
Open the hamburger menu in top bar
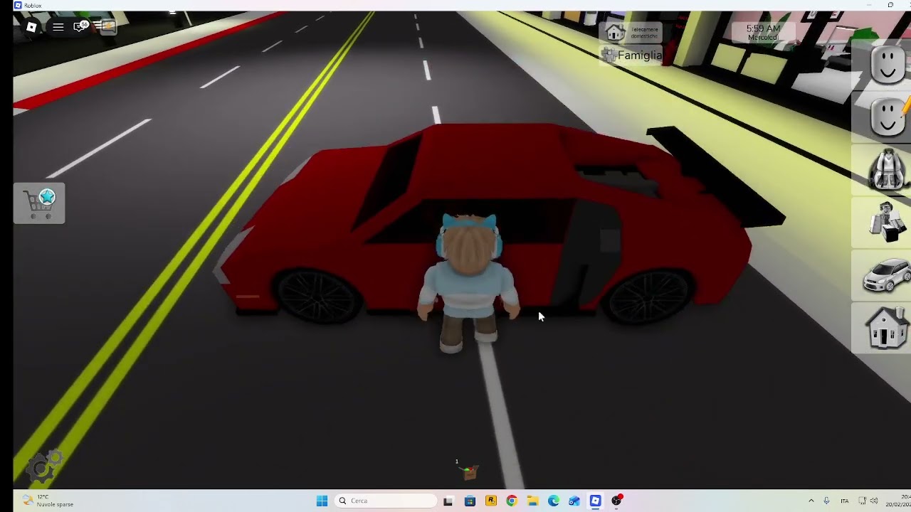(58, 27)
